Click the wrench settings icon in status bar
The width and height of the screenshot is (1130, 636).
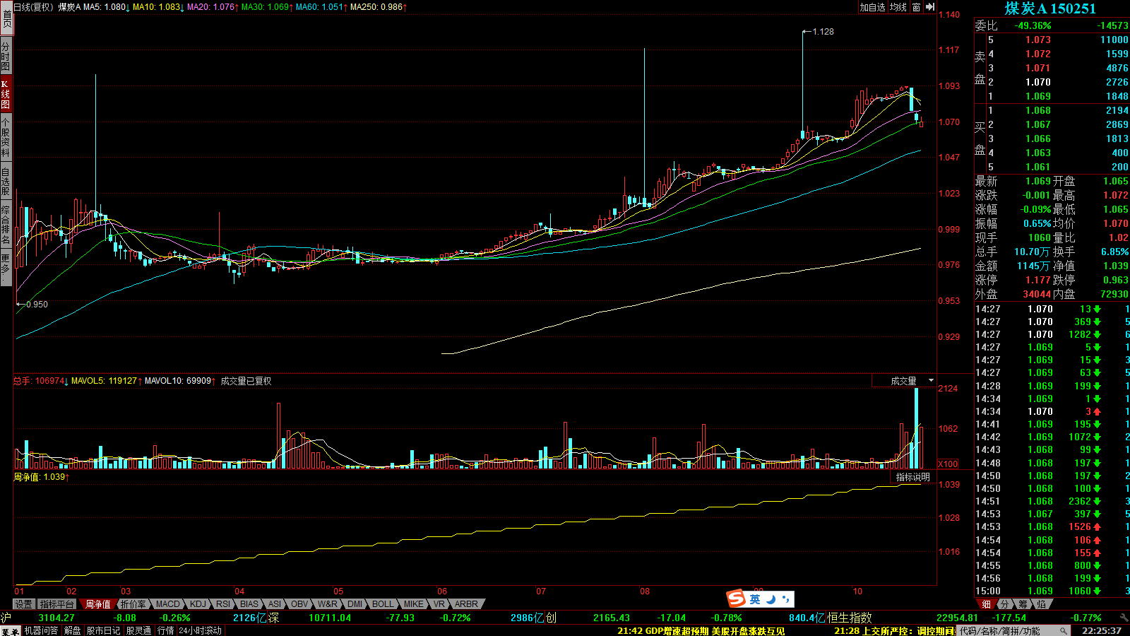[1123, 618]
